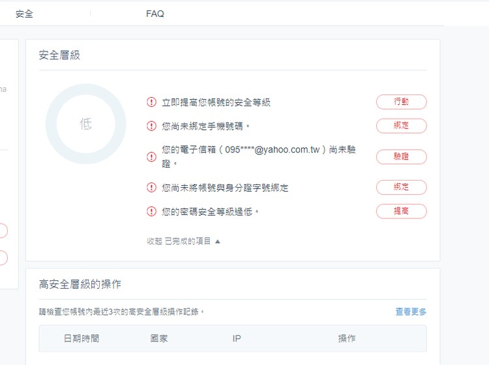Open the FAQ tab
The width and height of the screenshot is (489, 365).
[155, 14]
